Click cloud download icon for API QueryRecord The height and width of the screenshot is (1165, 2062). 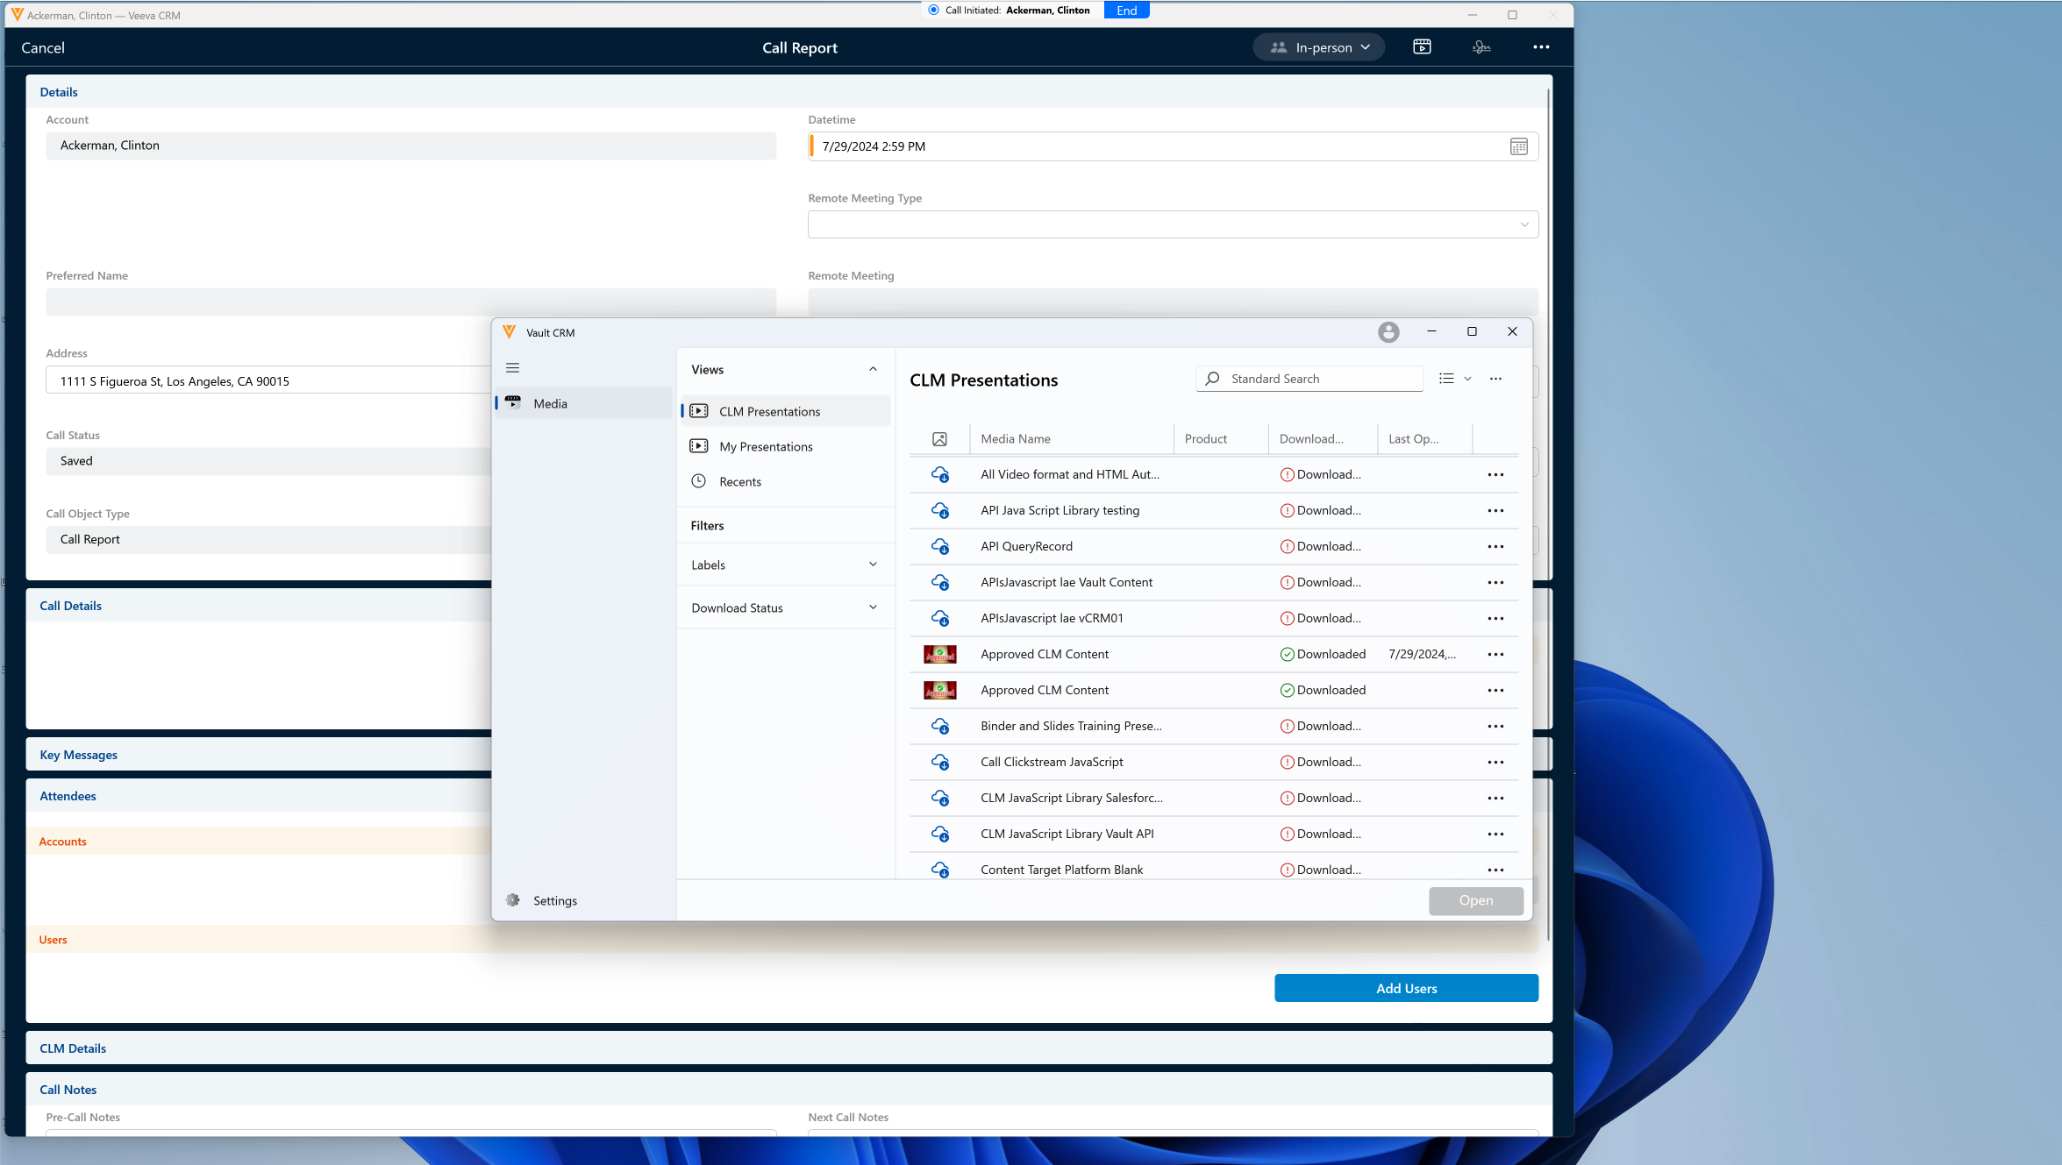(940, 546)
